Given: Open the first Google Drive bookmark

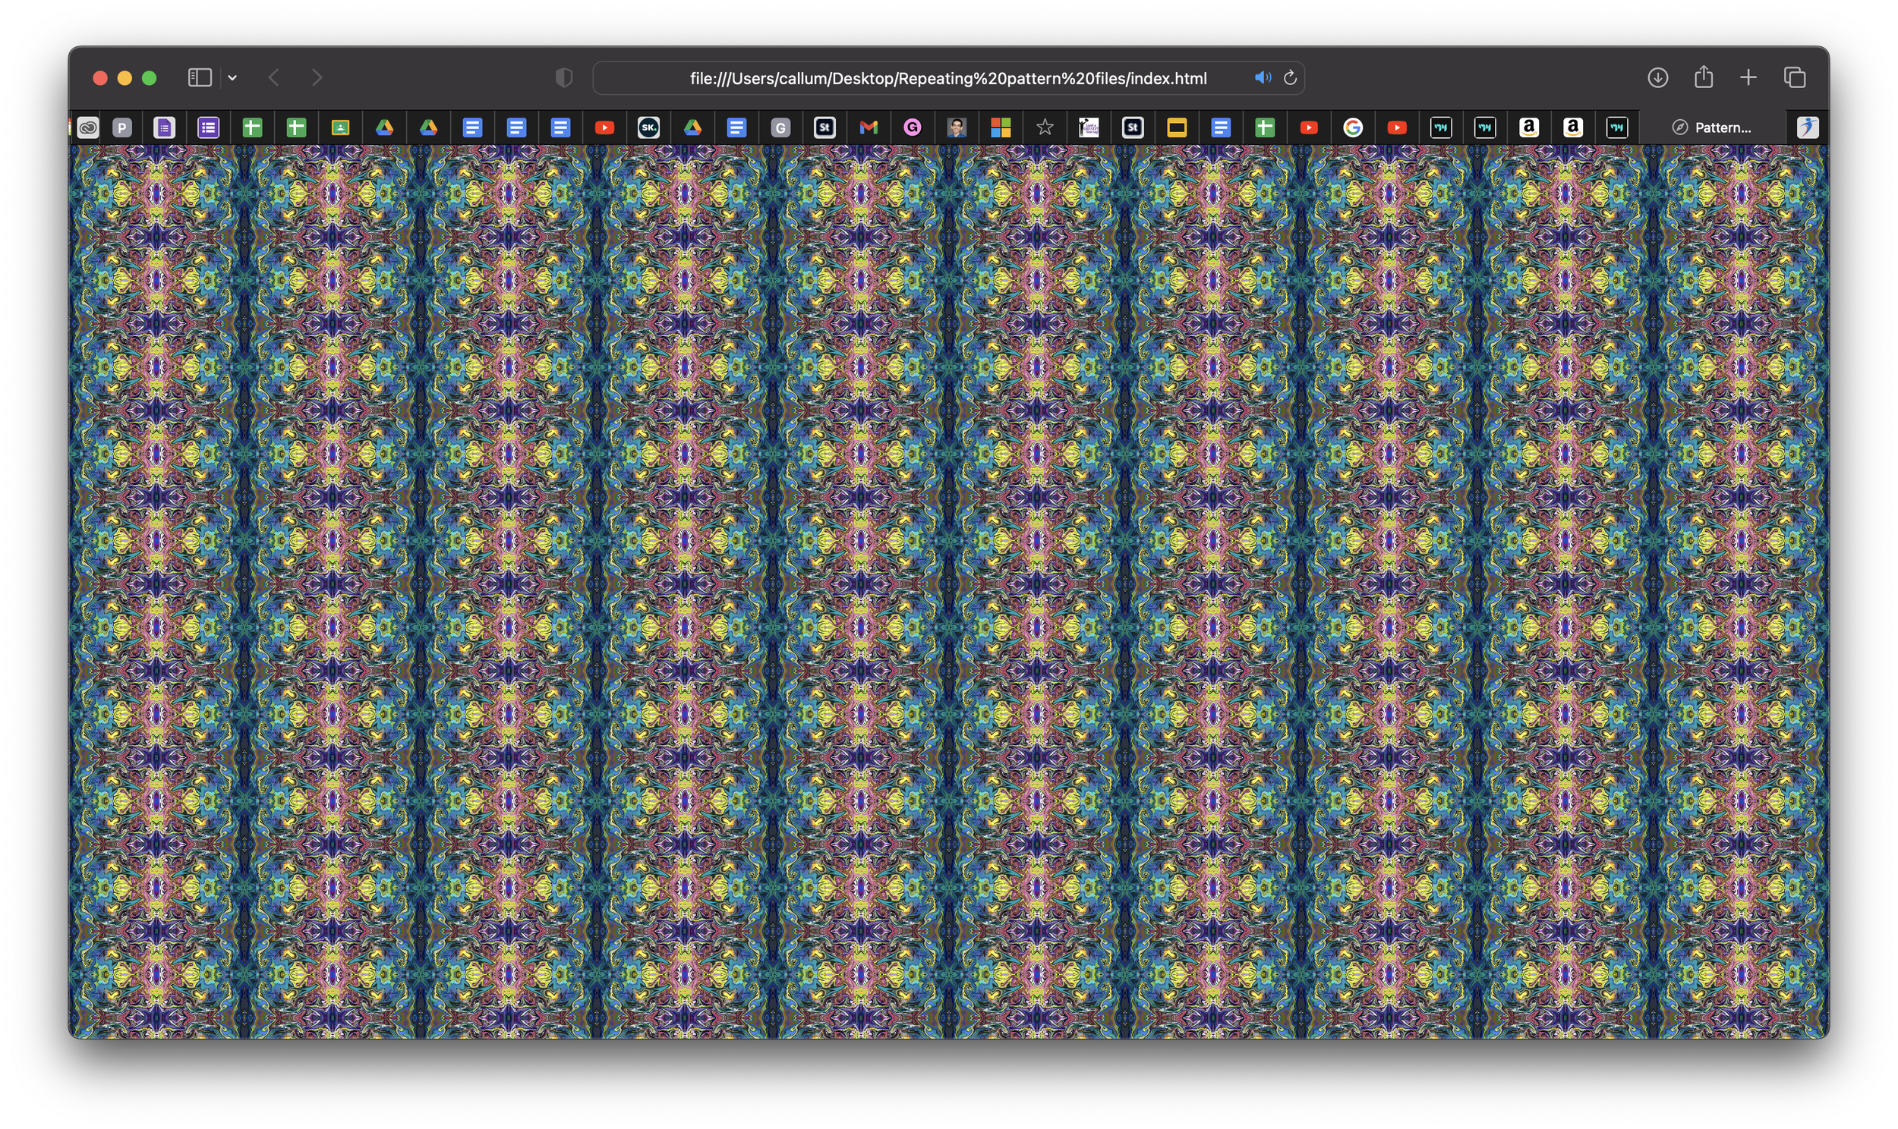Looking at the screenshot, I should (x=385, y=127).
